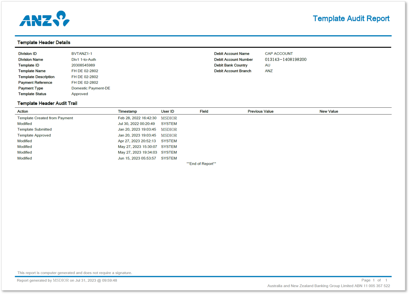Viewport: 409px width, 294px height.
Task: Click the Debit Account Name CAP ACCOUNT
Action: pyautogui.click(x=279, y=54)
